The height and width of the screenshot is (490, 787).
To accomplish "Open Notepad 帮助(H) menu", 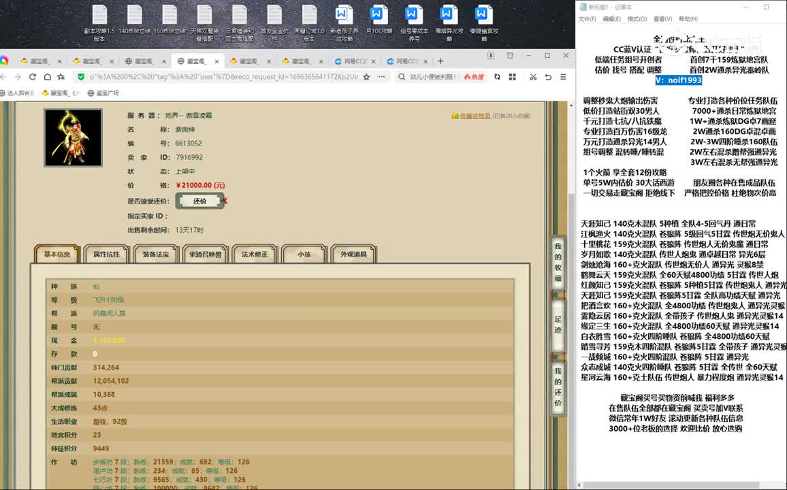I will pyautogui.click(x=688, y=19).
